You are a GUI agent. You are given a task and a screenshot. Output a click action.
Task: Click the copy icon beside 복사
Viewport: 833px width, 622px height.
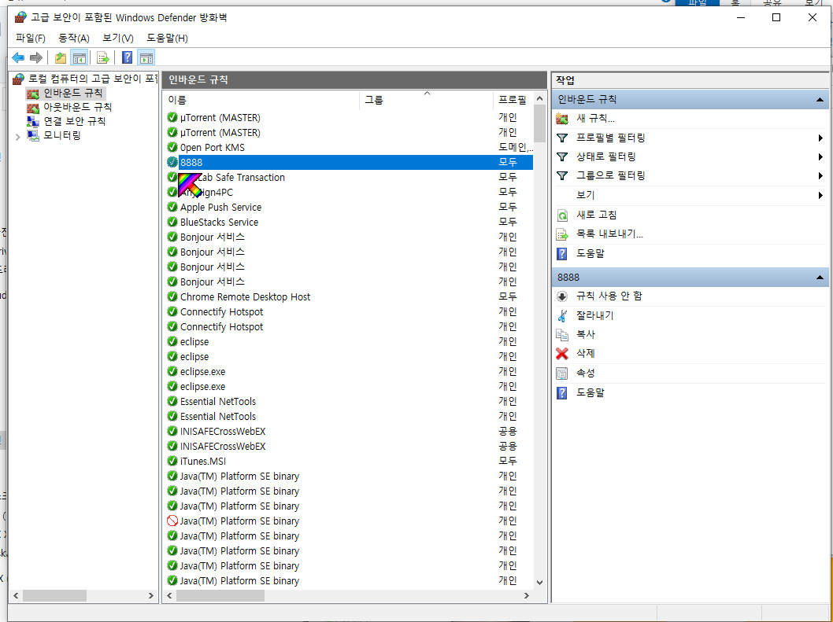(x=562, y=335)
